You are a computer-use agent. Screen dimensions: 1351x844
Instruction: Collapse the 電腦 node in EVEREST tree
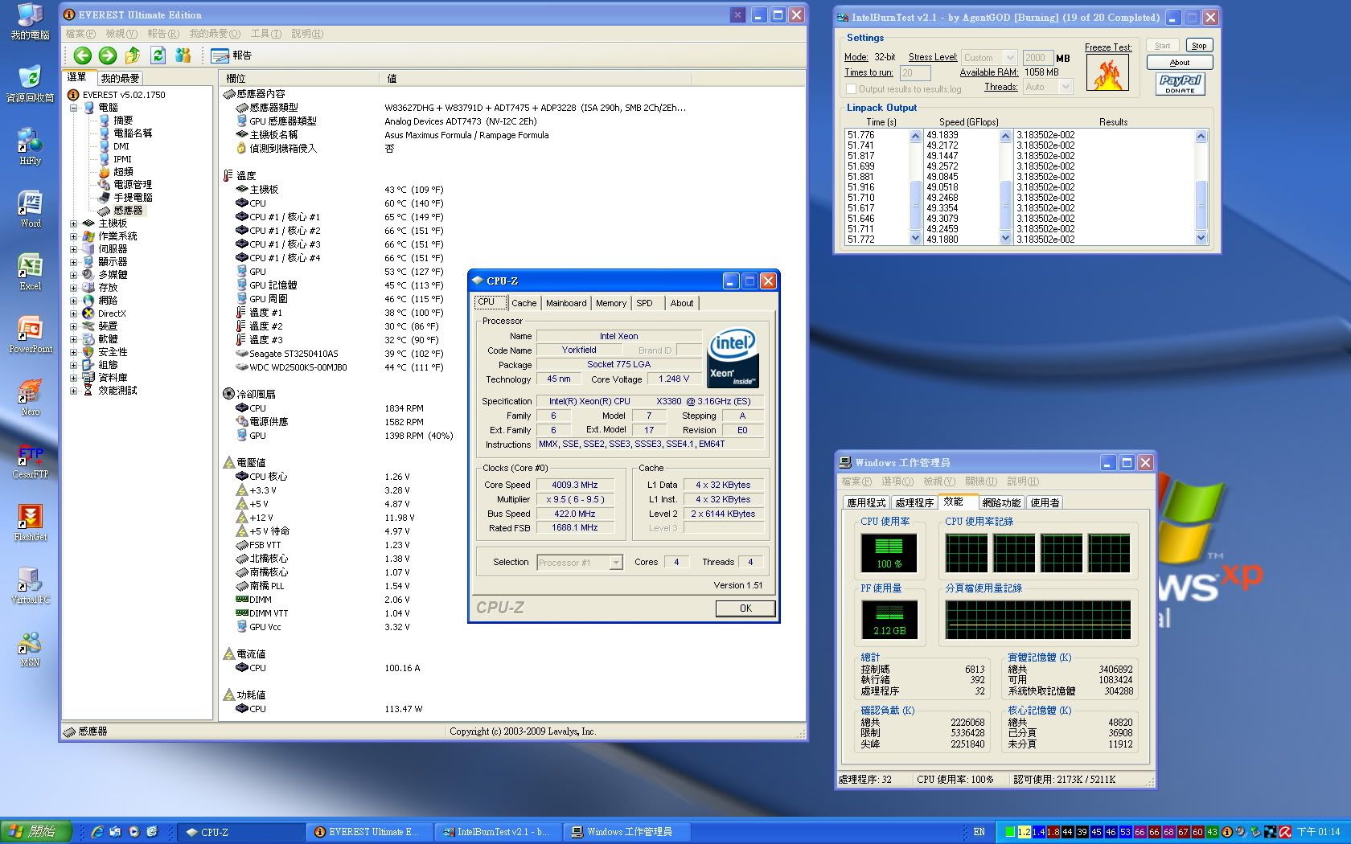point(73,108)
